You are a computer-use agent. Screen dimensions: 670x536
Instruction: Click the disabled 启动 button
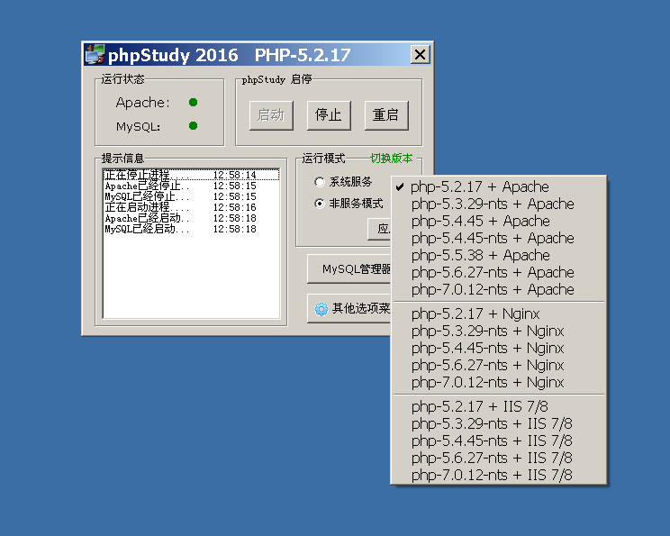point(271,115)
